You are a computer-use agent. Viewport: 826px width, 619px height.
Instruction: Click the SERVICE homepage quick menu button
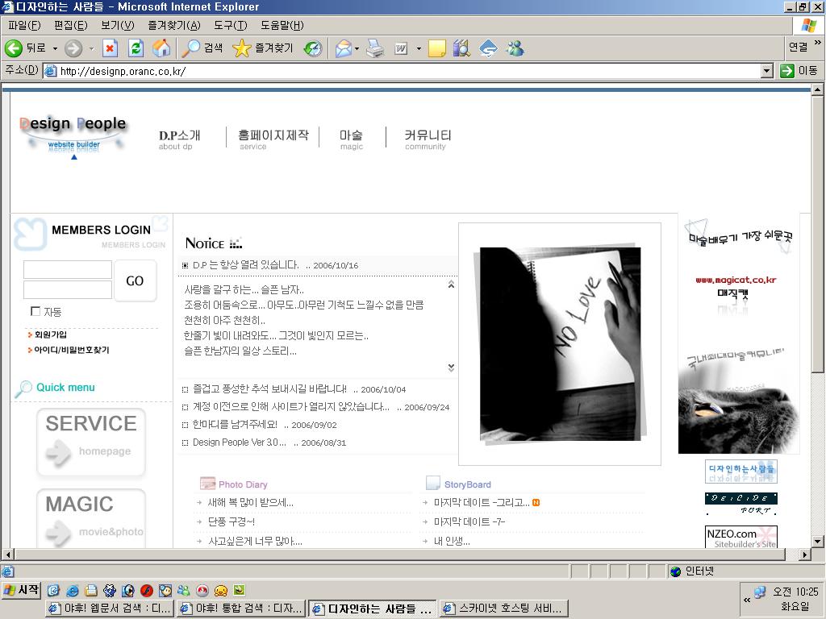coord(90,442)
